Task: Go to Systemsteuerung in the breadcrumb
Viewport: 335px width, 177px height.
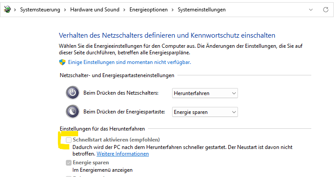Action: point(40,10)
